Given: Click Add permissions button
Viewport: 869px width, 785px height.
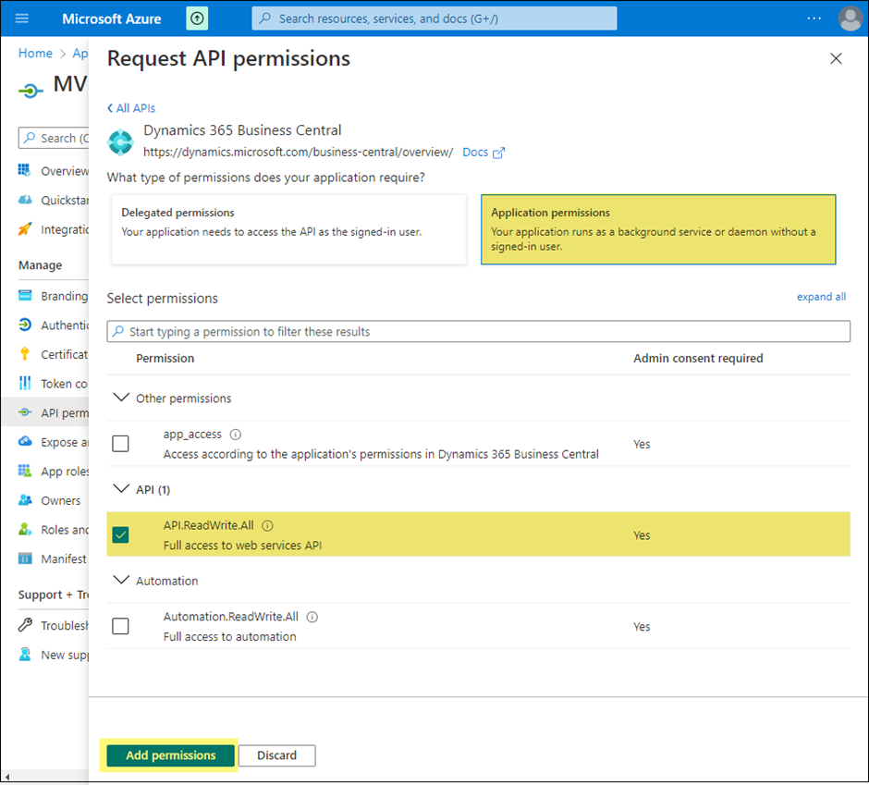Looking at the screenshot, I should click(x=171, y=755).
